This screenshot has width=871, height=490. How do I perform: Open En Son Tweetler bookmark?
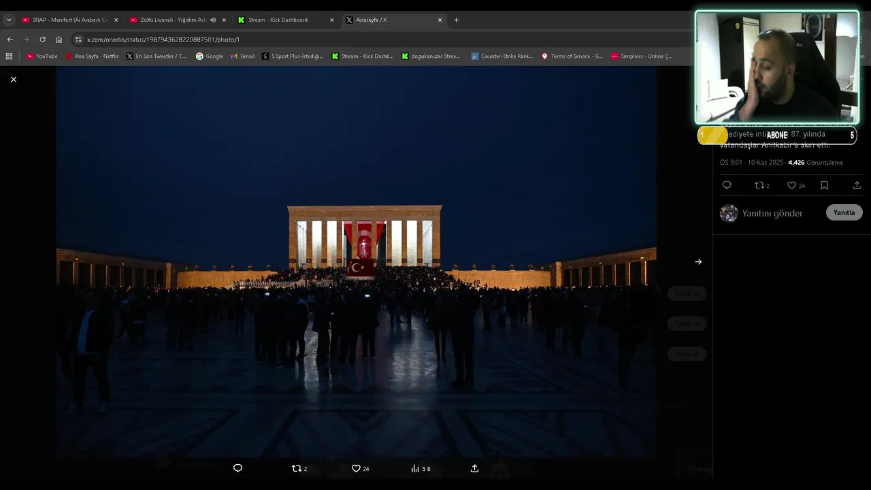pos(157,56)
